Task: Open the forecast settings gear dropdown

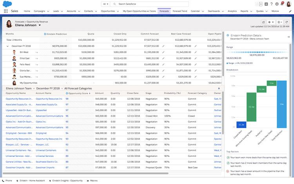Action: (271, 22)
